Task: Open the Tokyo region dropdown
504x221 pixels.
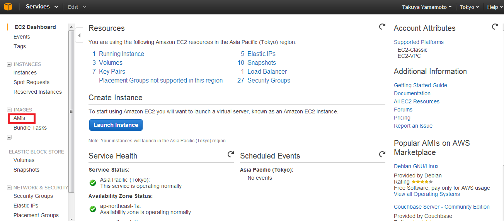Action: 469,7
